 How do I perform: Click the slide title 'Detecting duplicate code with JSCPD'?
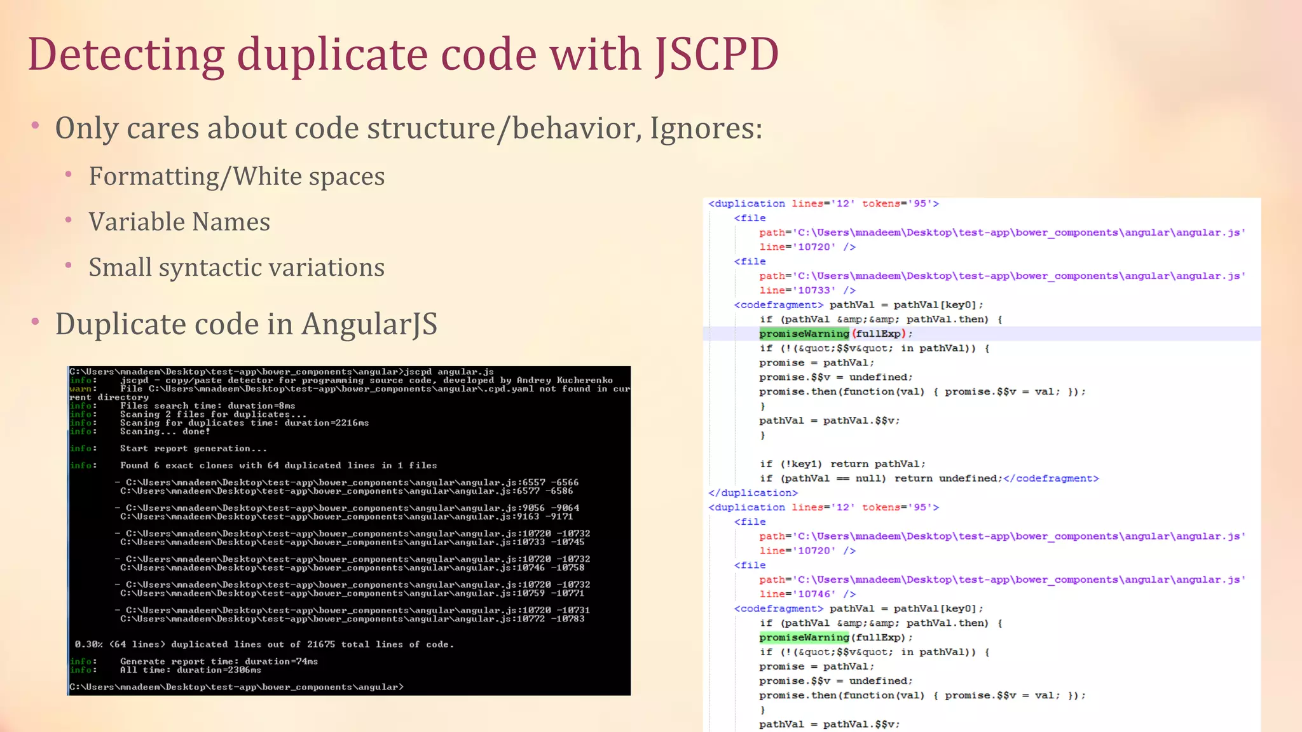pos(403,55)
